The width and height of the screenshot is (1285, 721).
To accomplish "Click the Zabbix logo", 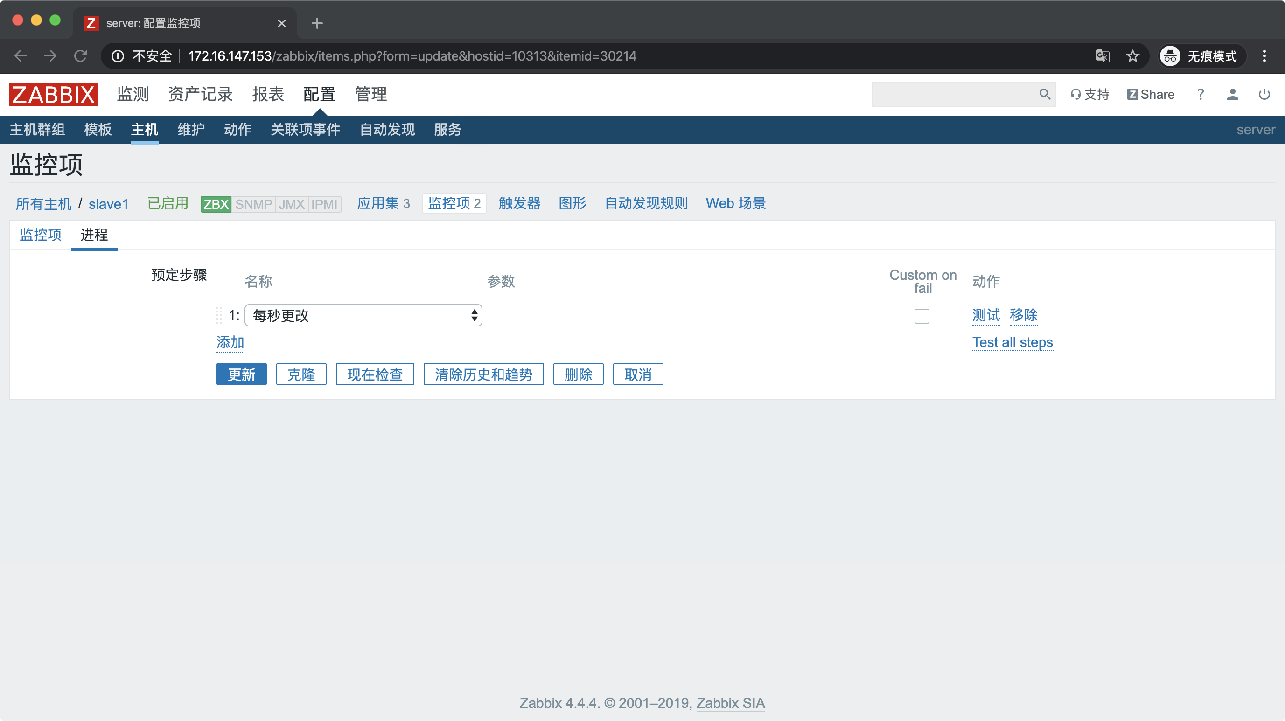I will point(53,94).
